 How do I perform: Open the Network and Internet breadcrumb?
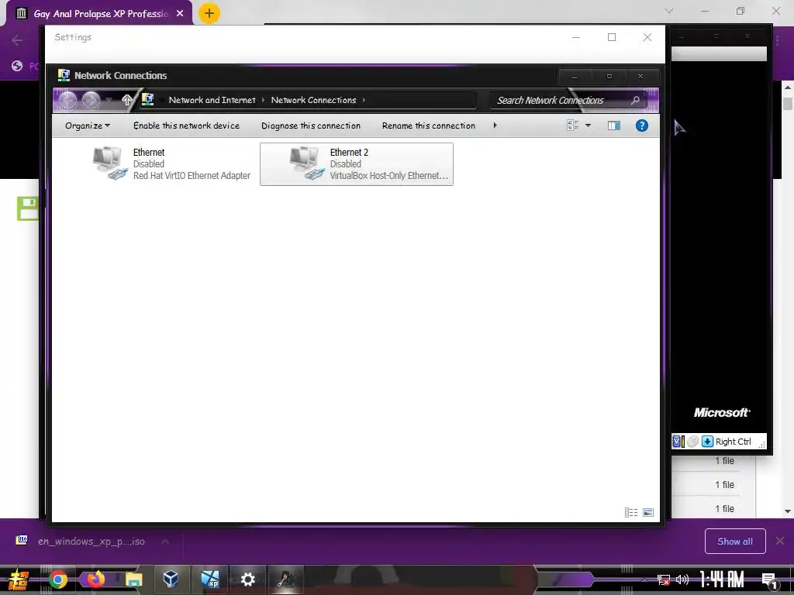(x=212, y=100)
